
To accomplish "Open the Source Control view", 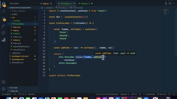I will (4, 19).
